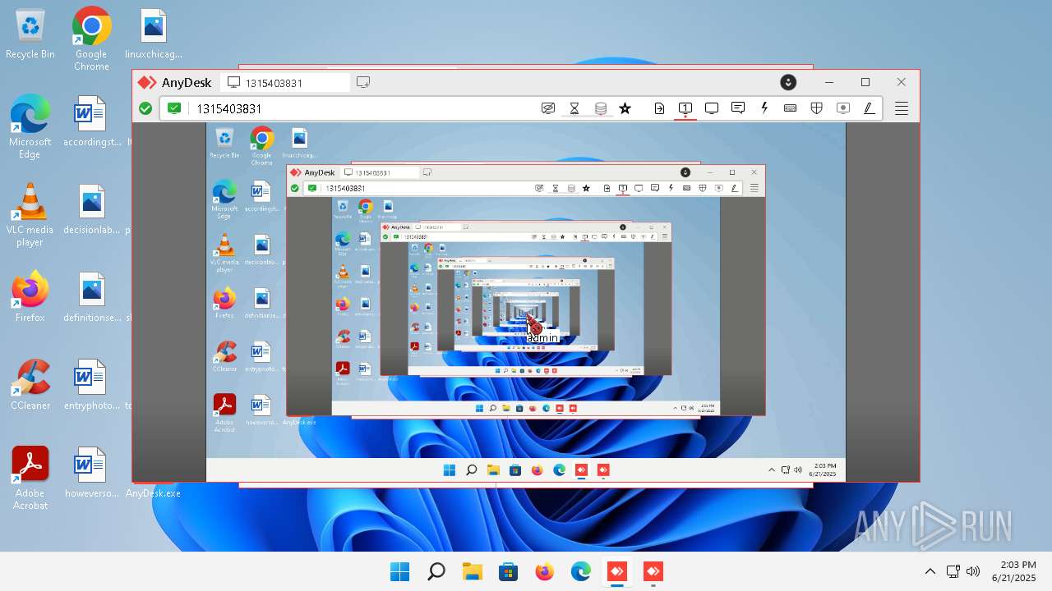
Task: Open File Explorer on local taskbar
Action: coord(472,571)
